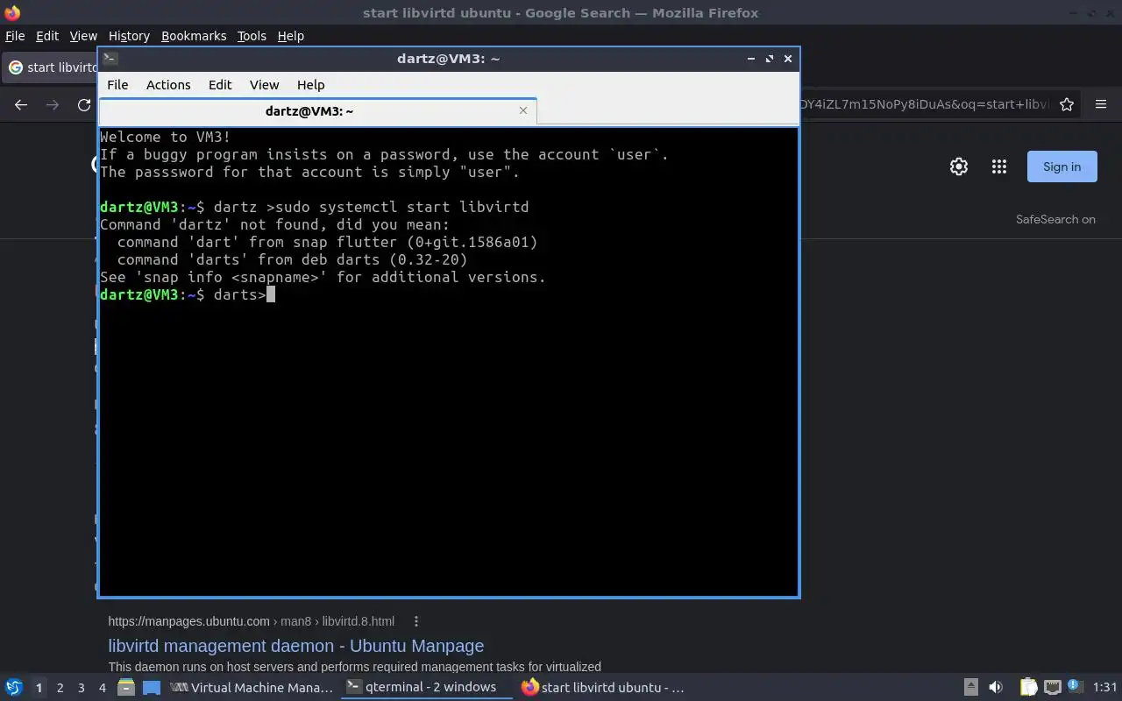Open Firefox's File menu
The width and height of the screenshot is (1122, 701).
pyautogui.click(x=15, y=36)
